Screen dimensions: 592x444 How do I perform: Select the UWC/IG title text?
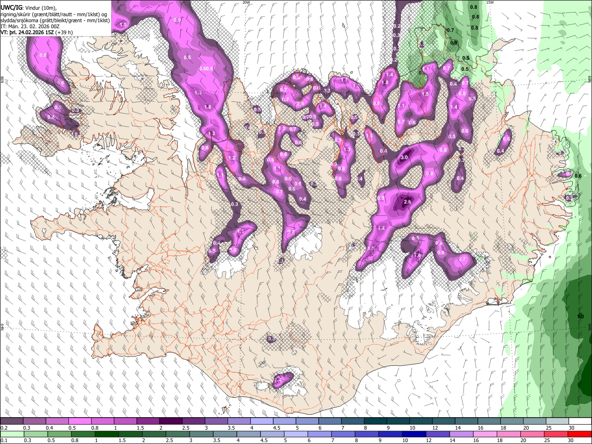tap(11, 7)
